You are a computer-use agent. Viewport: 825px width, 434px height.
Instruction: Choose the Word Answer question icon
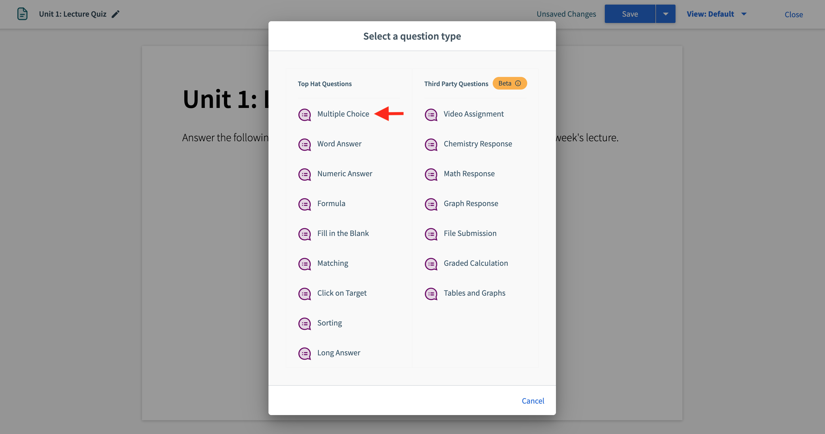pyautogui.click(x=305, y=145)
